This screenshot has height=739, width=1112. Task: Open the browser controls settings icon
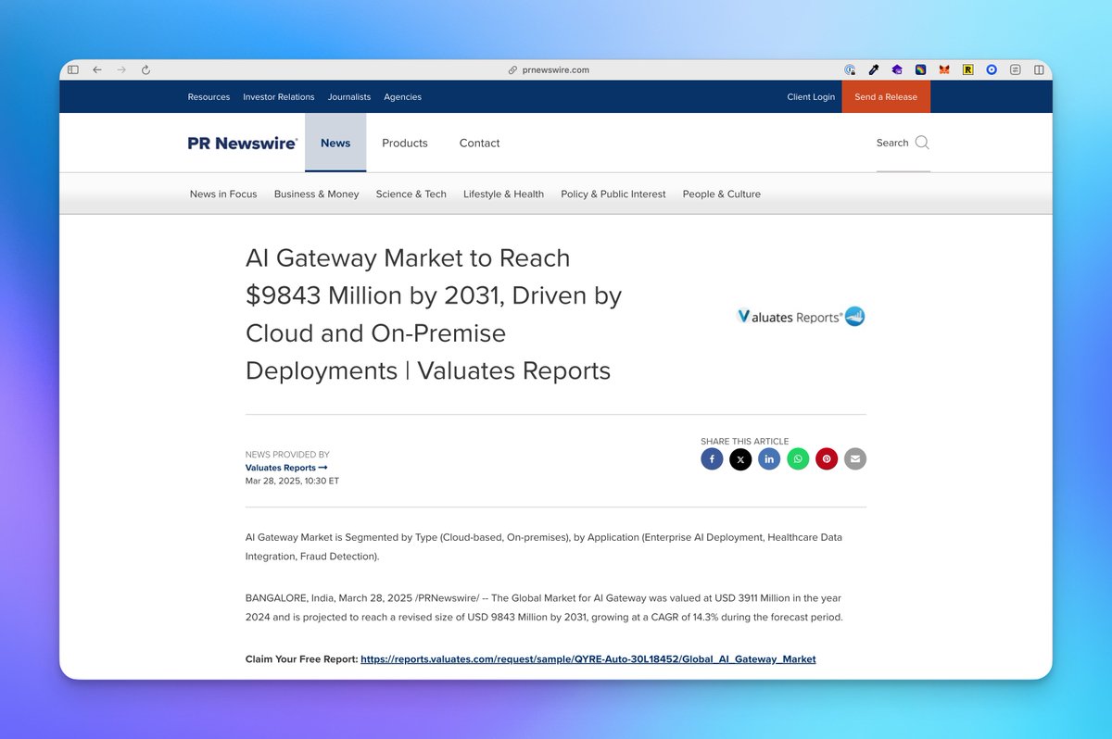coord(1016,69)
